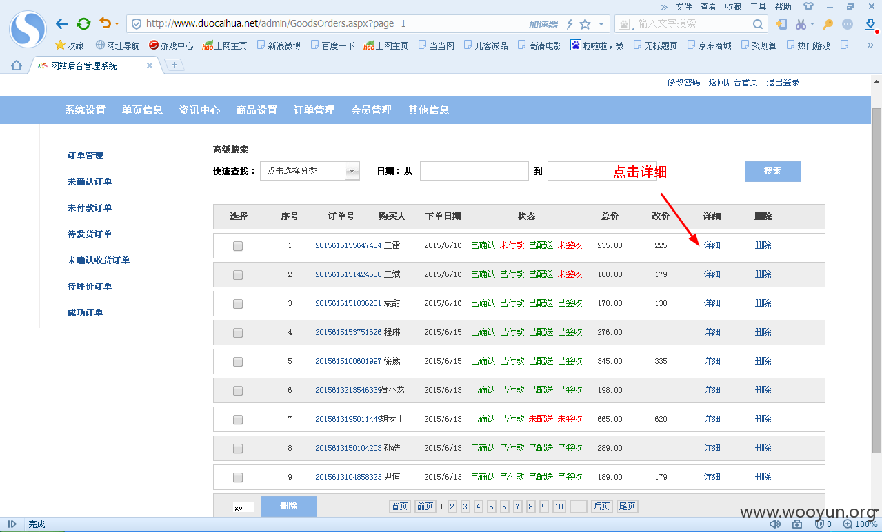Open the 京东商城 bookmark
The height and width of the screenshot is (532, 882).
709,45
